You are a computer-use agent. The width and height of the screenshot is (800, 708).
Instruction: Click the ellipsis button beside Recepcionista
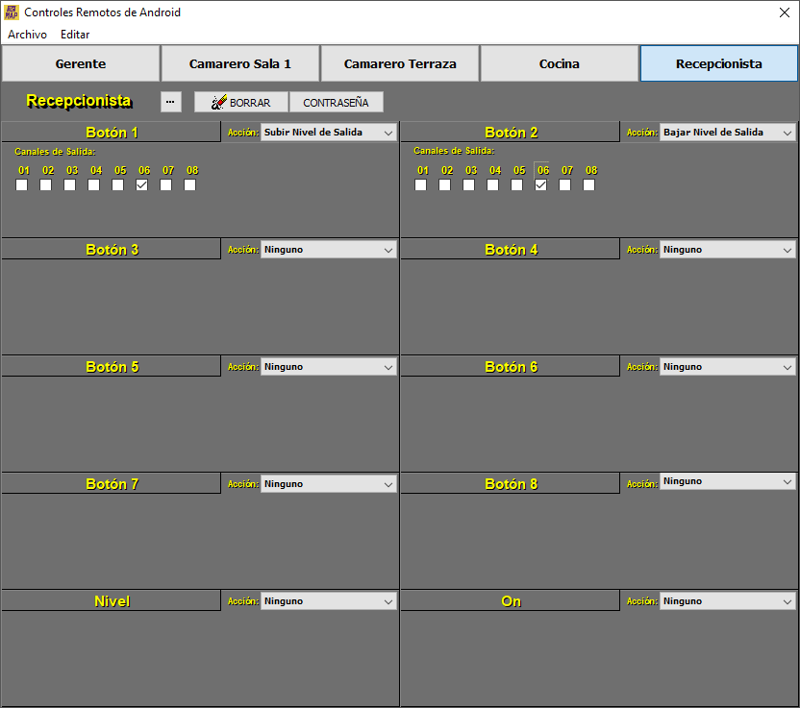point(170,102)
